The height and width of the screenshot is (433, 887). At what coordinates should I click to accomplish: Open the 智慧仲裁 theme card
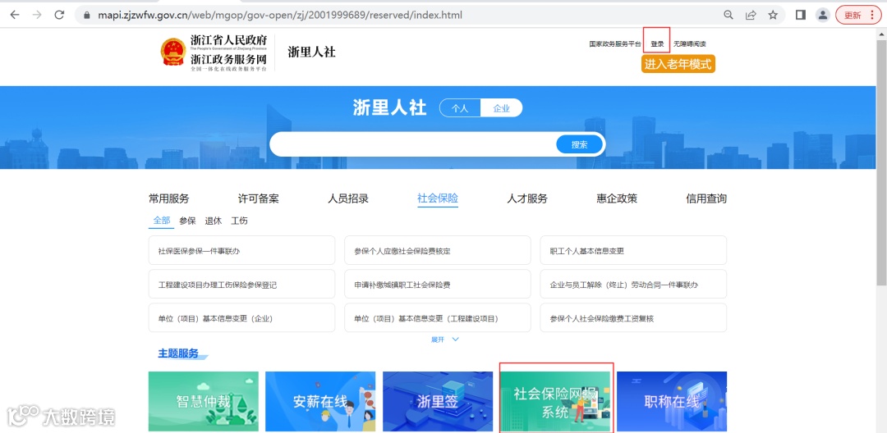(x=204, y=401)
